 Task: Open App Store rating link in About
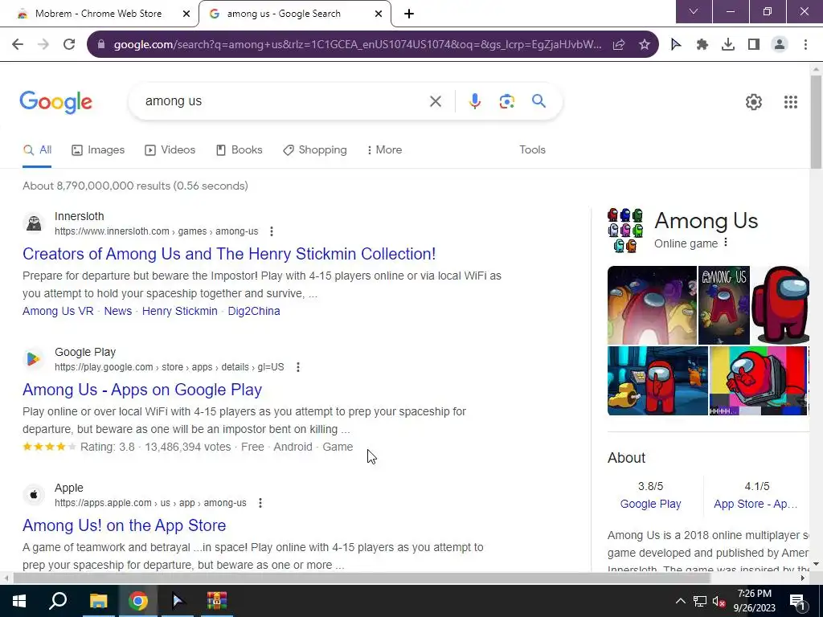[x=755, y=505]
